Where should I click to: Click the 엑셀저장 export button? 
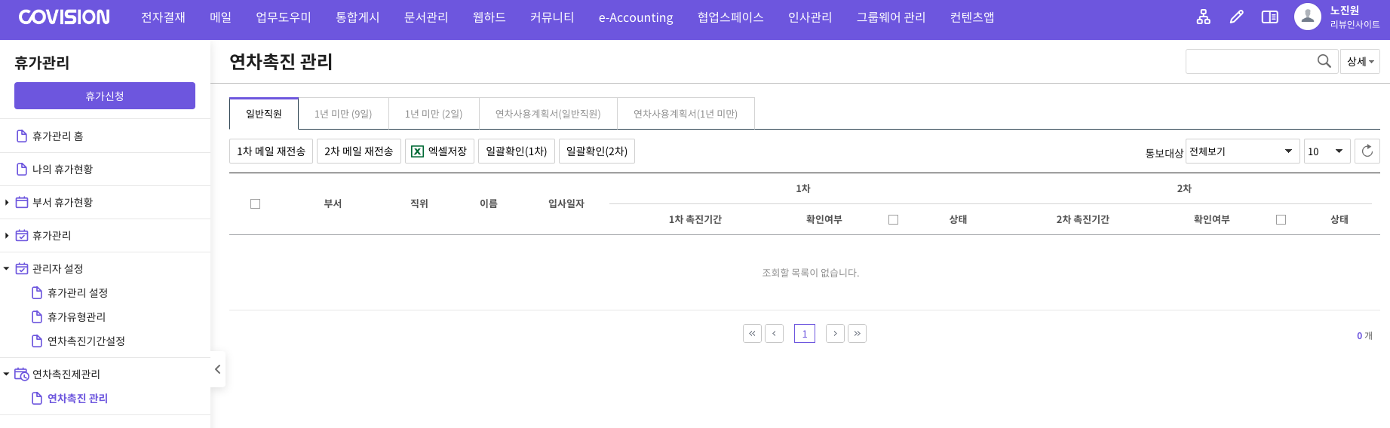click(439, 151)
